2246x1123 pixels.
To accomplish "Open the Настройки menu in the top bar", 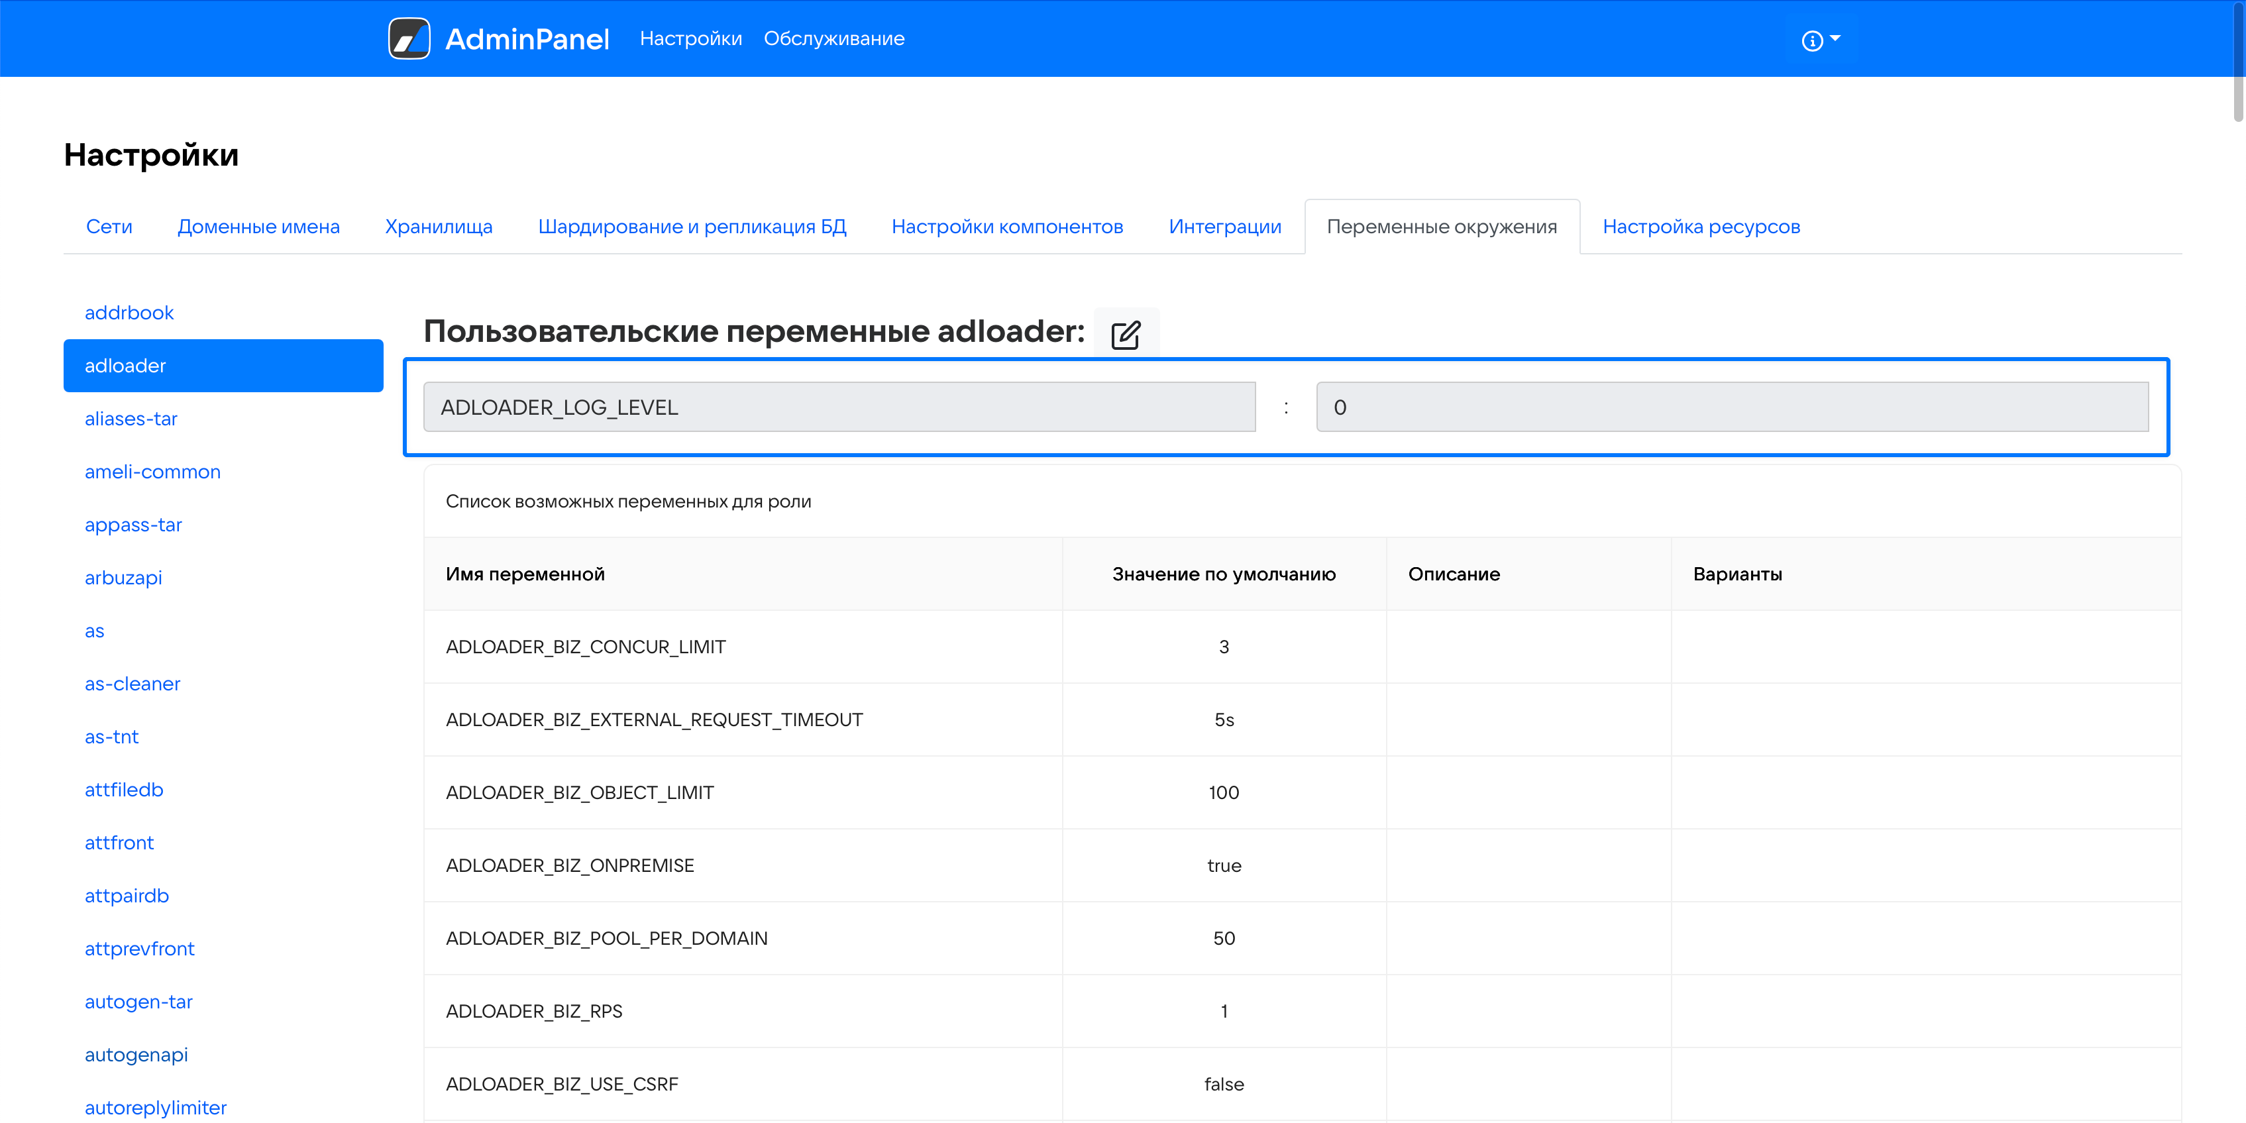I will (690, 38).
